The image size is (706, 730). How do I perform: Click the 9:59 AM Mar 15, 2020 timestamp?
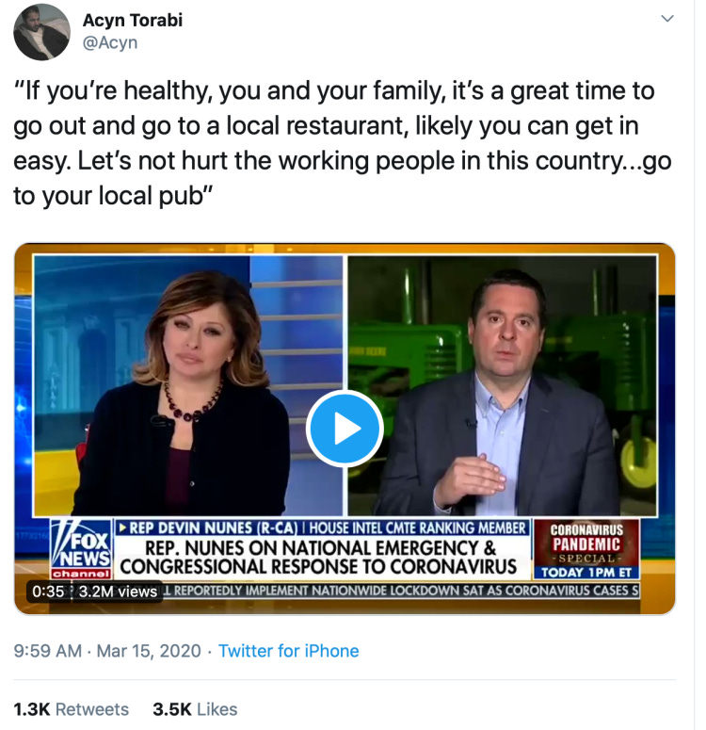click(x=107, y=651)
